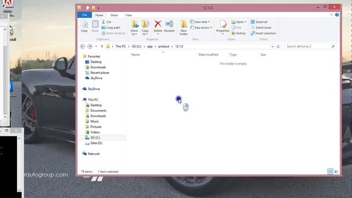The height and width of the screenshot is (198, 352).
Task: Click the title bar properties icon
Action: pos(87,8)
